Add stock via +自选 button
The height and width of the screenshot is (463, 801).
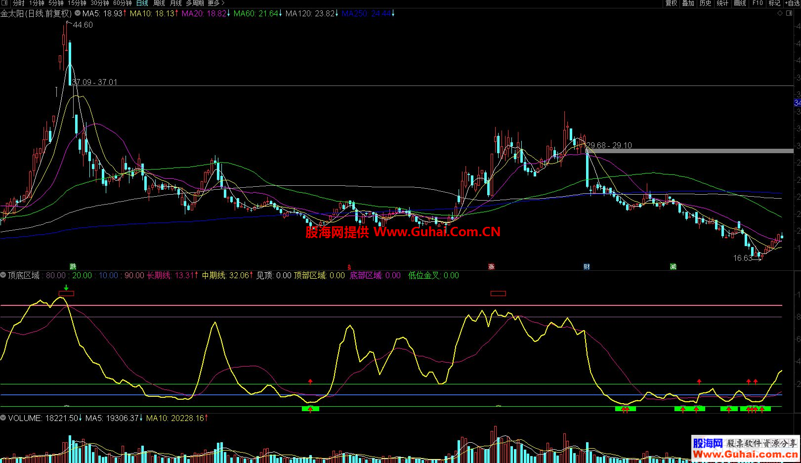click(792, 3)
